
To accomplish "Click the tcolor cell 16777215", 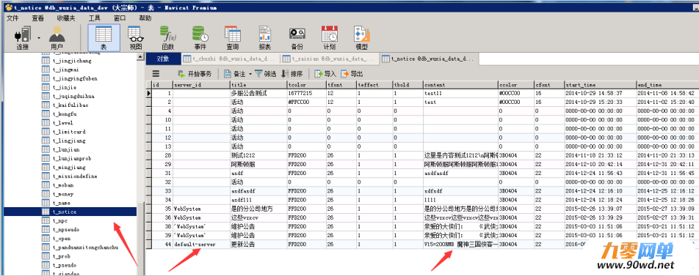I will click(x=306, y=93).
